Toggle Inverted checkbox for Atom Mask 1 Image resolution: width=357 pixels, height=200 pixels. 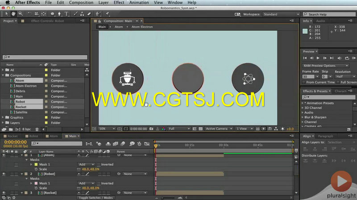pyautogui.click(x=99, y=164)
